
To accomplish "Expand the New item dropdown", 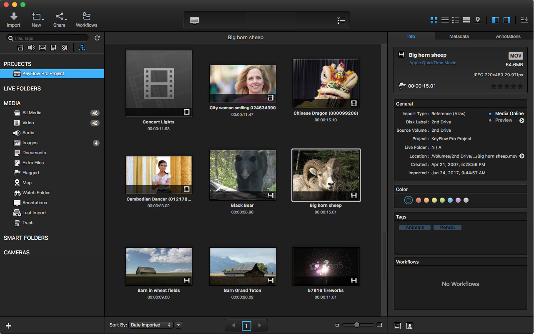I will [x=37, y=20].
